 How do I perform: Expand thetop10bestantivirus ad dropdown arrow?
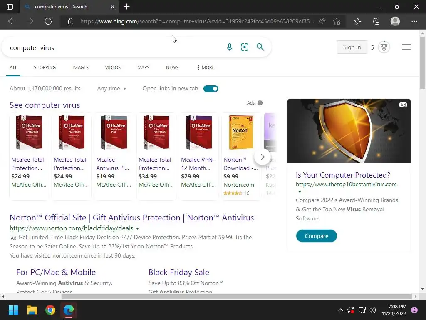coord(300,192)
